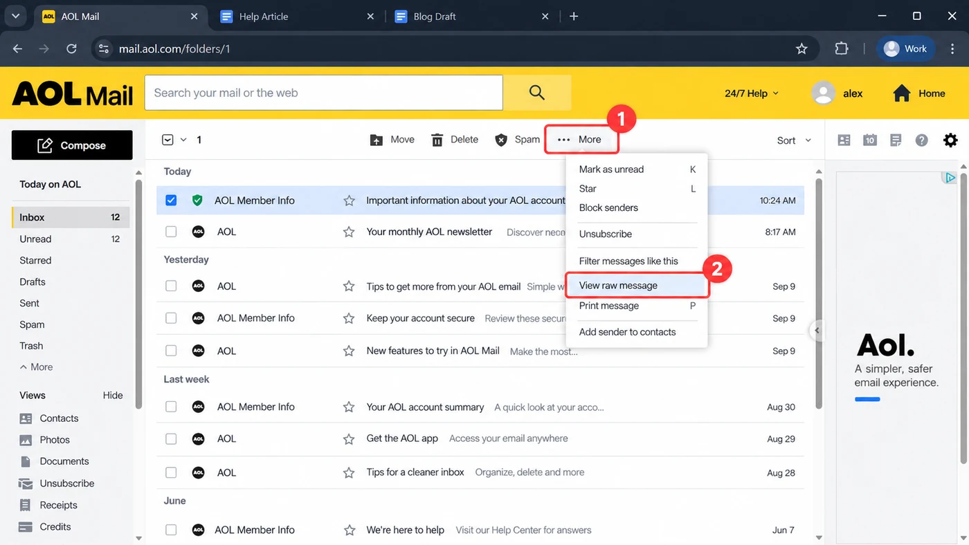Viewport: 969px width, 545px height.
Task: Click the Home house icon
Action: click(901, 93)
